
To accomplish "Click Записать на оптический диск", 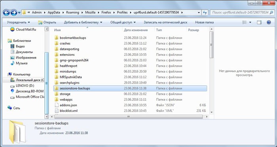I will 165,23.
